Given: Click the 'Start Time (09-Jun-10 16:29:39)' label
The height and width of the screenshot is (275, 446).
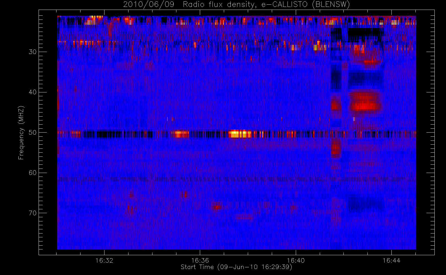Looking at the screenshot, I should pyautogui.click(x=236, y=267).
